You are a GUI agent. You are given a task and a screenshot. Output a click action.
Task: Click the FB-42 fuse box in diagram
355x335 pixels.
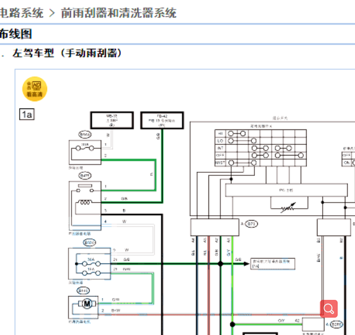(162, 120)
